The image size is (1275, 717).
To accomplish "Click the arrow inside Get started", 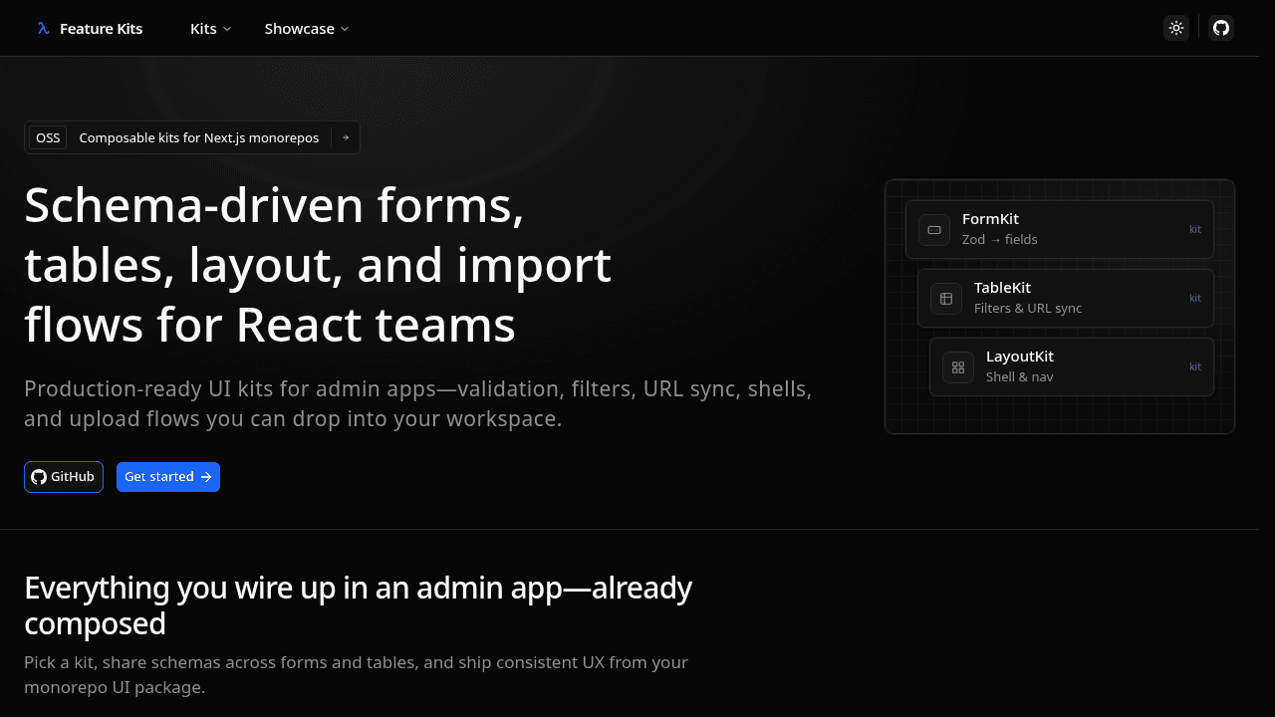I will (206, 477).
